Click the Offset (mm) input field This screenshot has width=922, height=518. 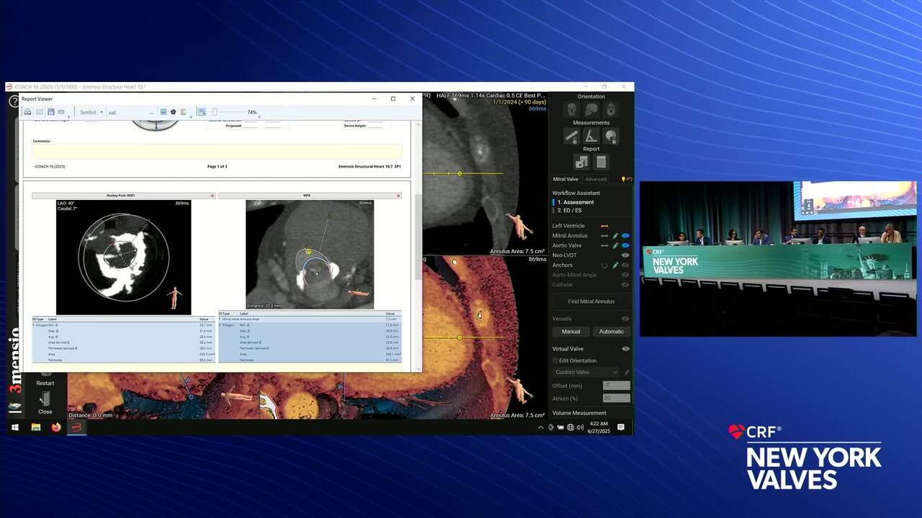tap(617, 386)
